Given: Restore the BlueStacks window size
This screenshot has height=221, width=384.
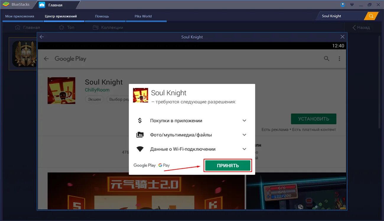Looking at the screenshot, I should click(370, 4).
